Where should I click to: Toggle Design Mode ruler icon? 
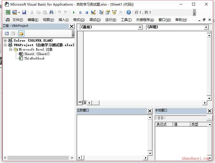93,13
